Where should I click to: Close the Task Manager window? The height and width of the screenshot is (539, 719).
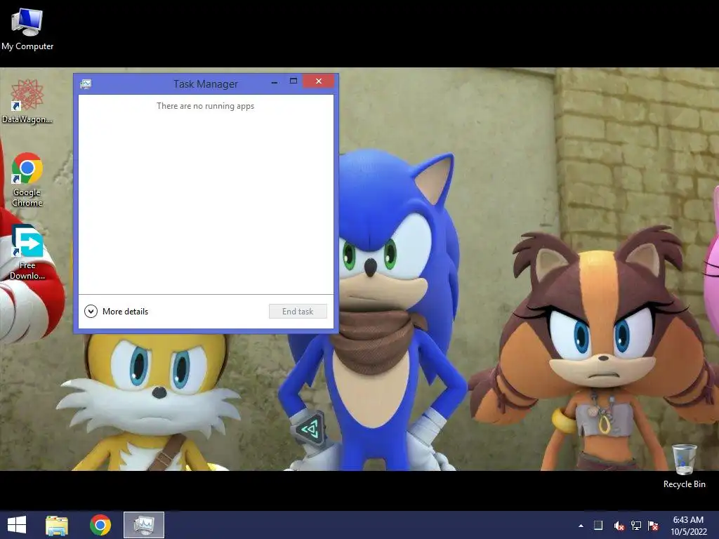coord(319,81)
